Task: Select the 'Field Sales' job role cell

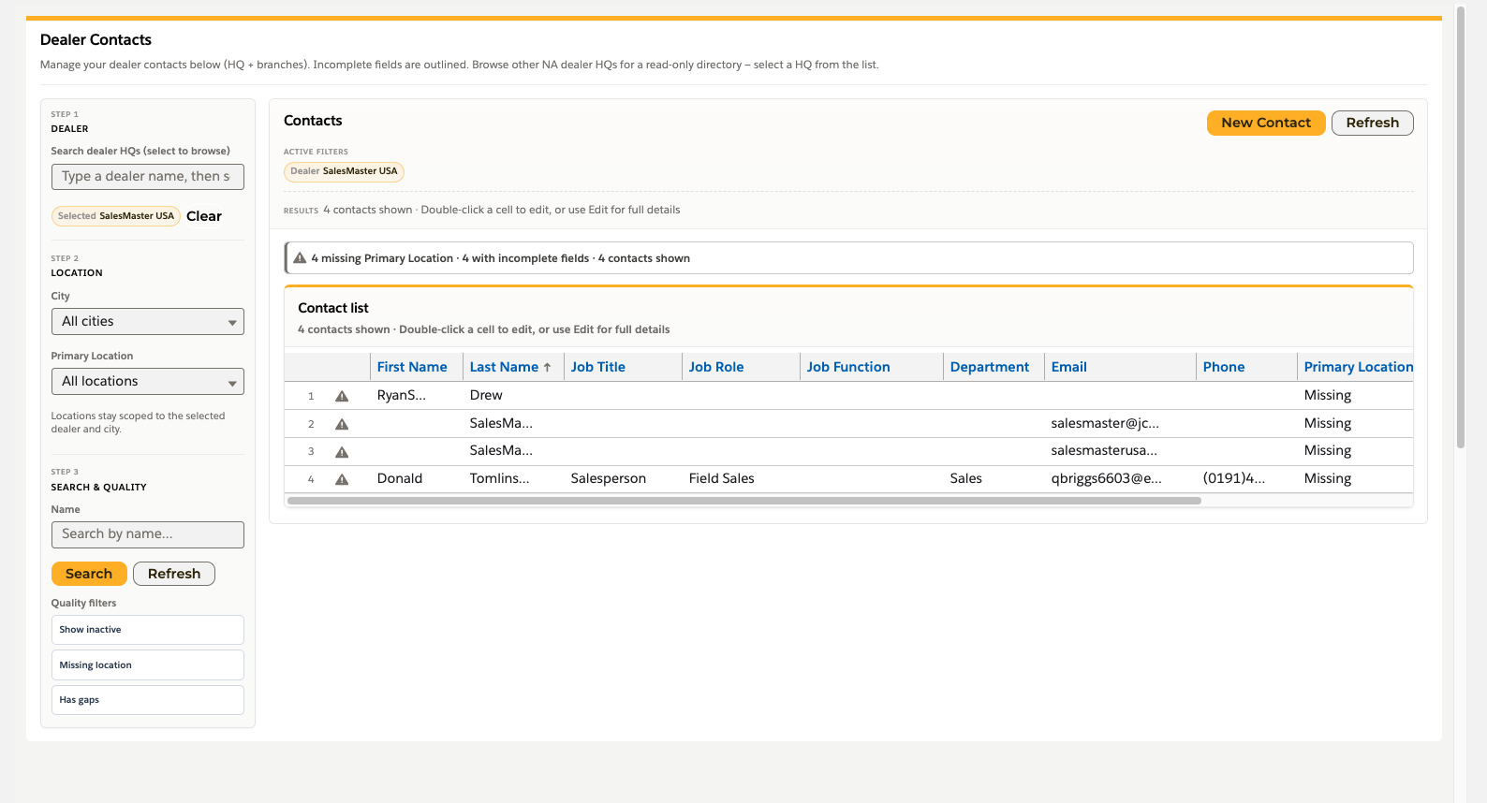Action: click(741, 479)
